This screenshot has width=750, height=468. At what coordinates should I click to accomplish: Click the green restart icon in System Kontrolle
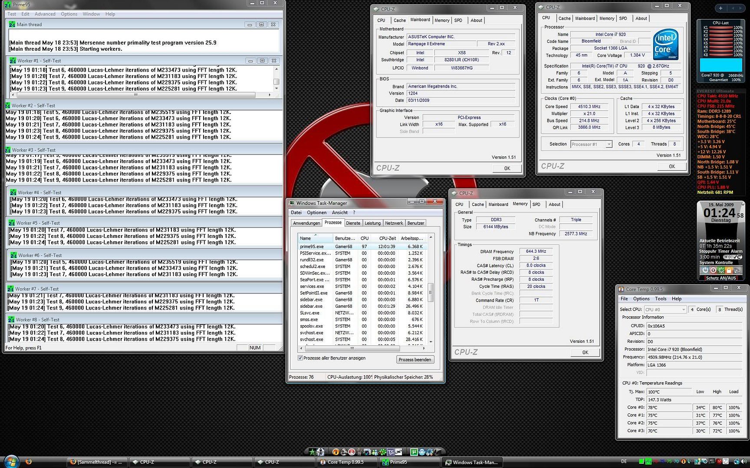point(721,270)
